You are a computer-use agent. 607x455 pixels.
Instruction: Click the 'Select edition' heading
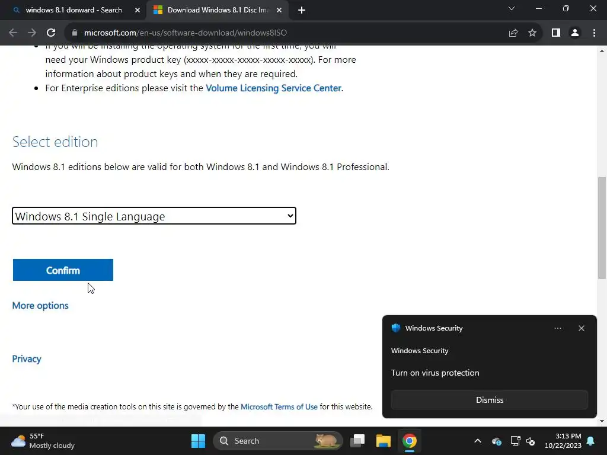point(55,142)
